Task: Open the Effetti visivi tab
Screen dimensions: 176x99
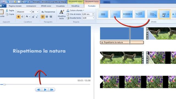Action: [x=46, y=6]
